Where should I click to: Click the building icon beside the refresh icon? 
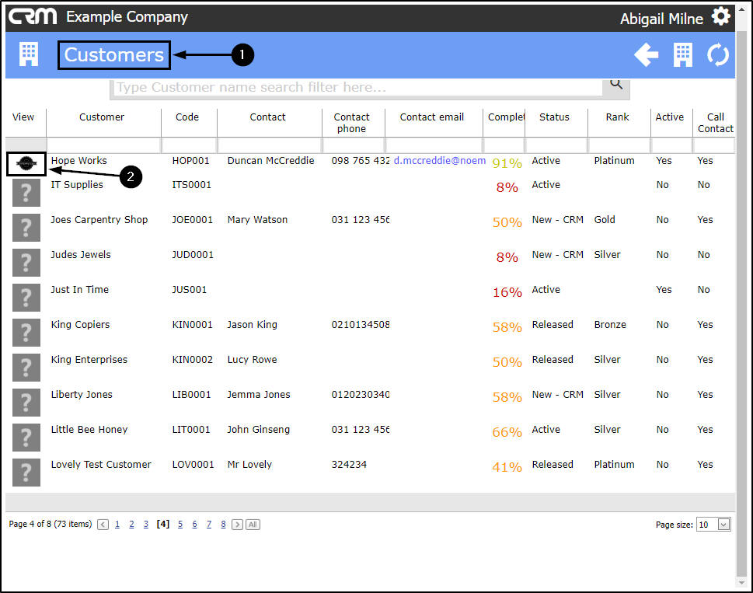(682, 54)
